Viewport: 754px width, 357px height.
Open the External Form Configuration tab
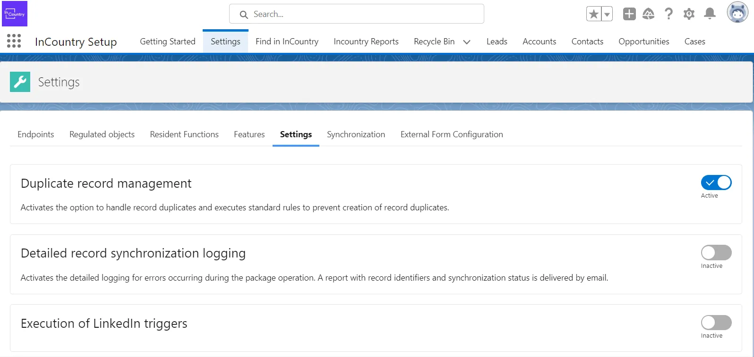click(x=451, y=134)
